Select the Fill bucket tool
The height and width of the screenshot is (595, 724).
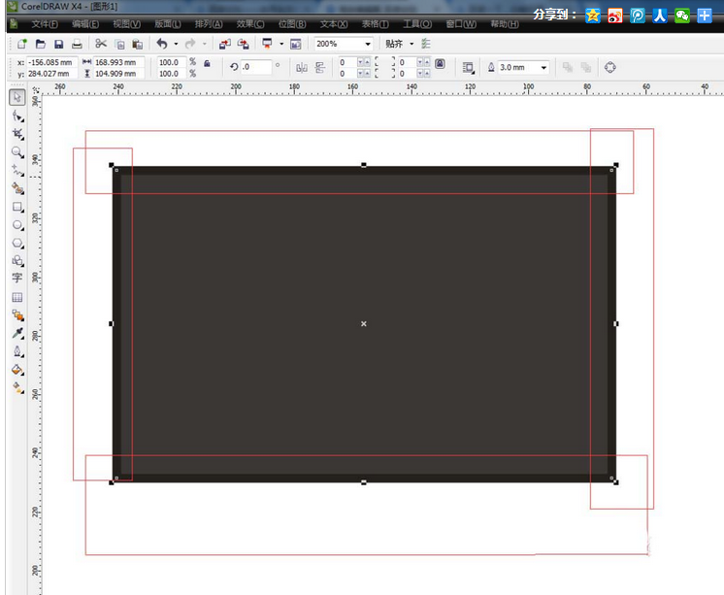(x=17, y=370)
